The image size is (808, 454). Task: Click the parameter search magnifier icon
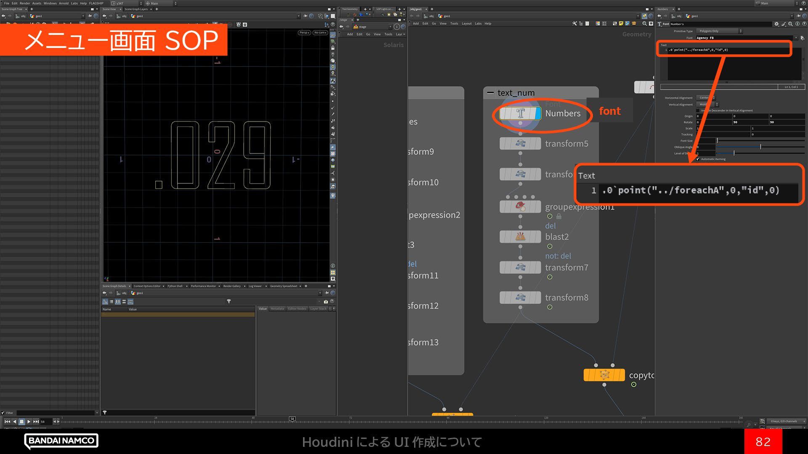point(790,24)
